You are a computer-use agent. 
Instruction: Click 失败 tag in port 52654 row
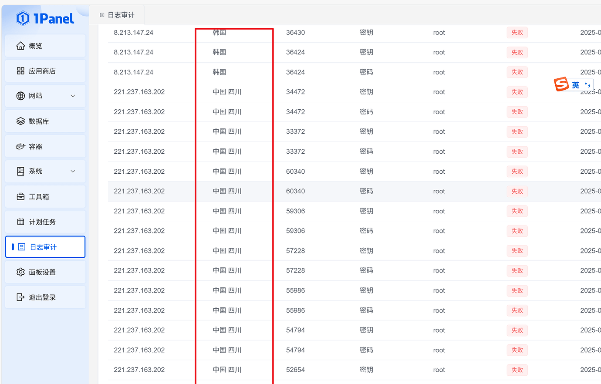pyautogui.click(x=517, y=370)
